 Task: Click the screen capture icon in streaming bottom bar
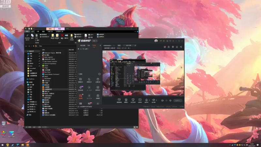(x=119, y=100)
